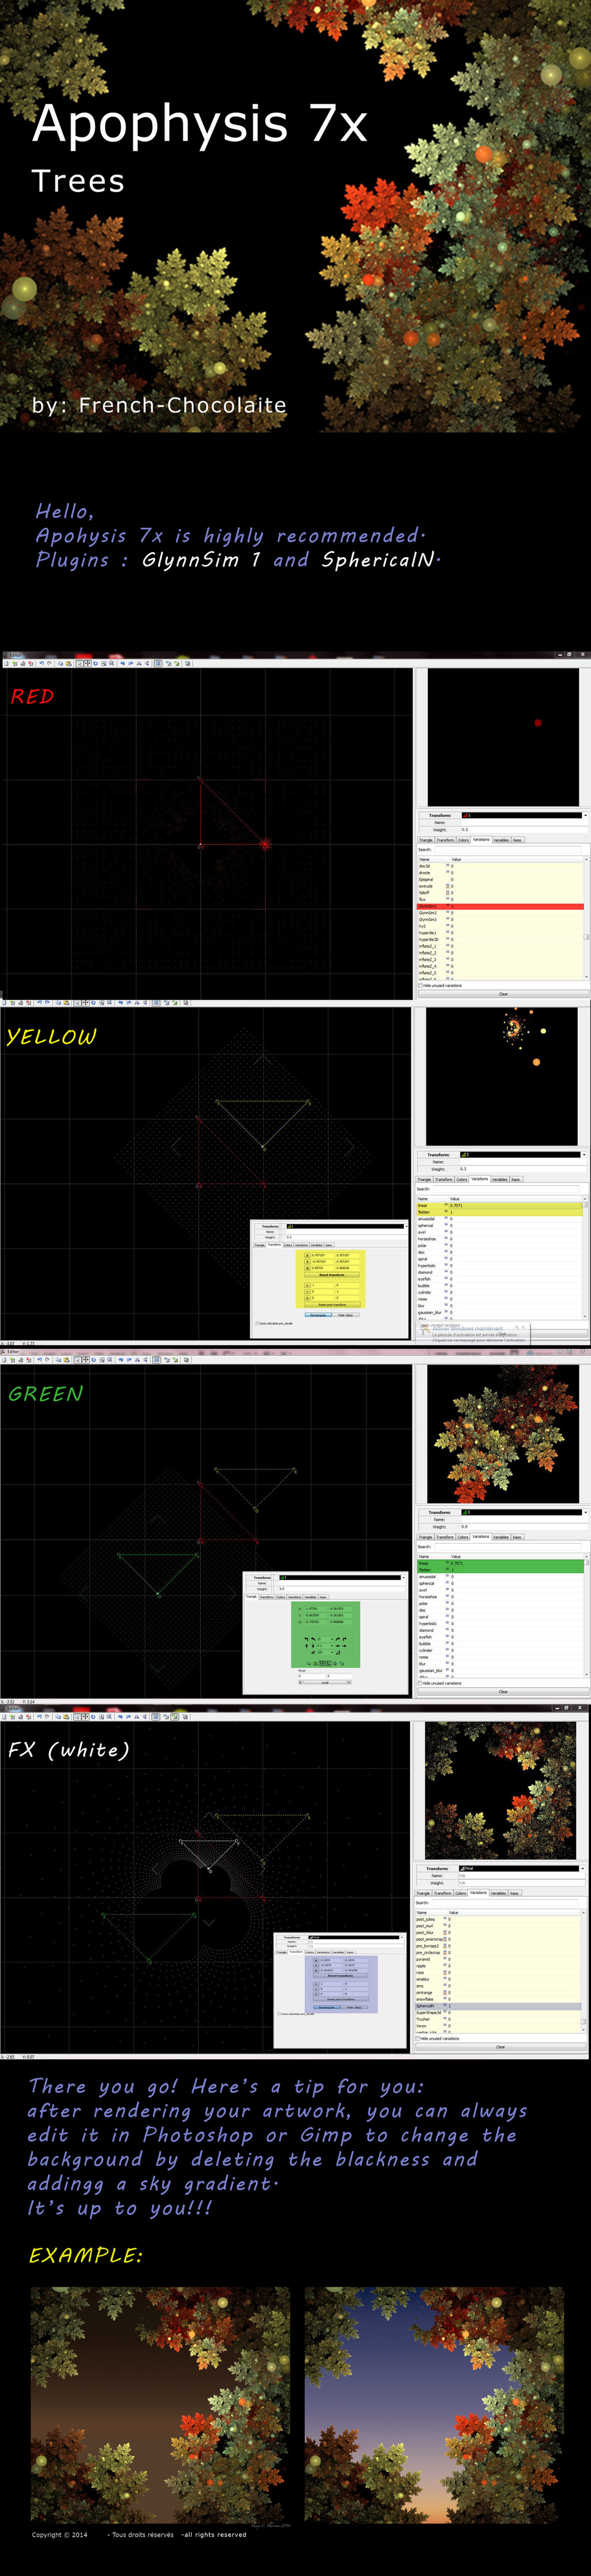Select Truchet row in FX editor
The width and height of the screenshot is (591, 2576).
498,2019
